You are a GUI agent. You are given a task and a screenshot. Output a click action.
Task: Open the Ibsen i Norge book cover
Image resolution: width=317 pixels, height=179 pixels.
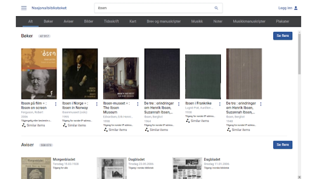click(80, 74)
